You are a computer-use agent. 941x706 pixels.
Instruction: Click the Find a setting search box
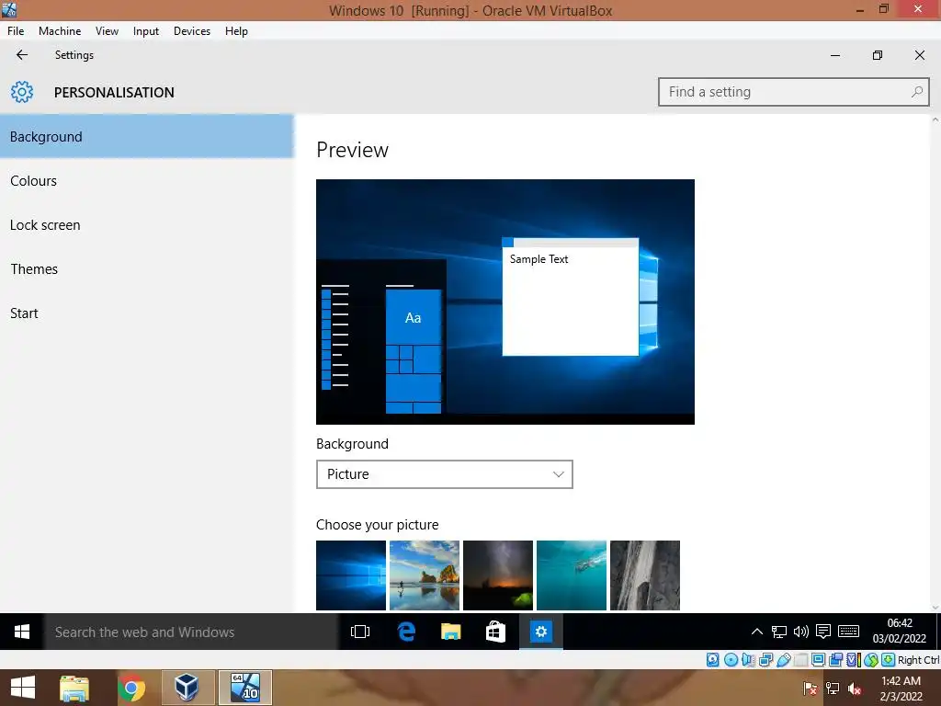[793, 92]
